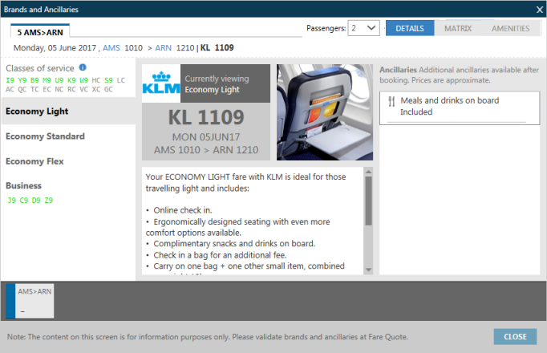Click the AMS airport link in header

tap(112, 48)
